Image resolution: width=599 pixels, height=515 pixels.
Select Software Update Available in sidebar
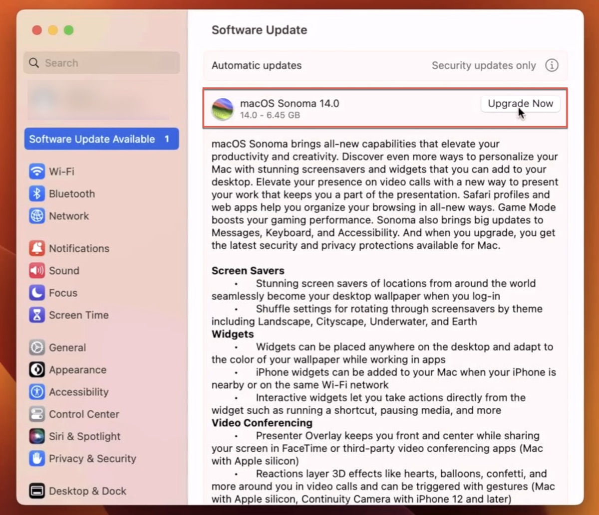[101, 139]
